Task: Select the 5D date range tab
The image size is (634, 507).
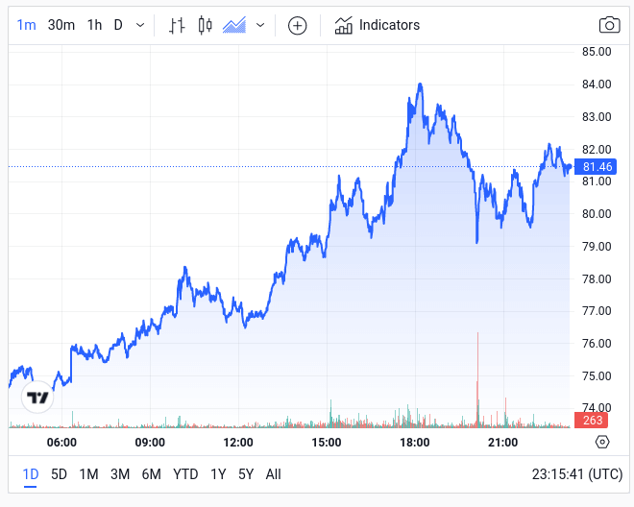Action: [59, 473]
